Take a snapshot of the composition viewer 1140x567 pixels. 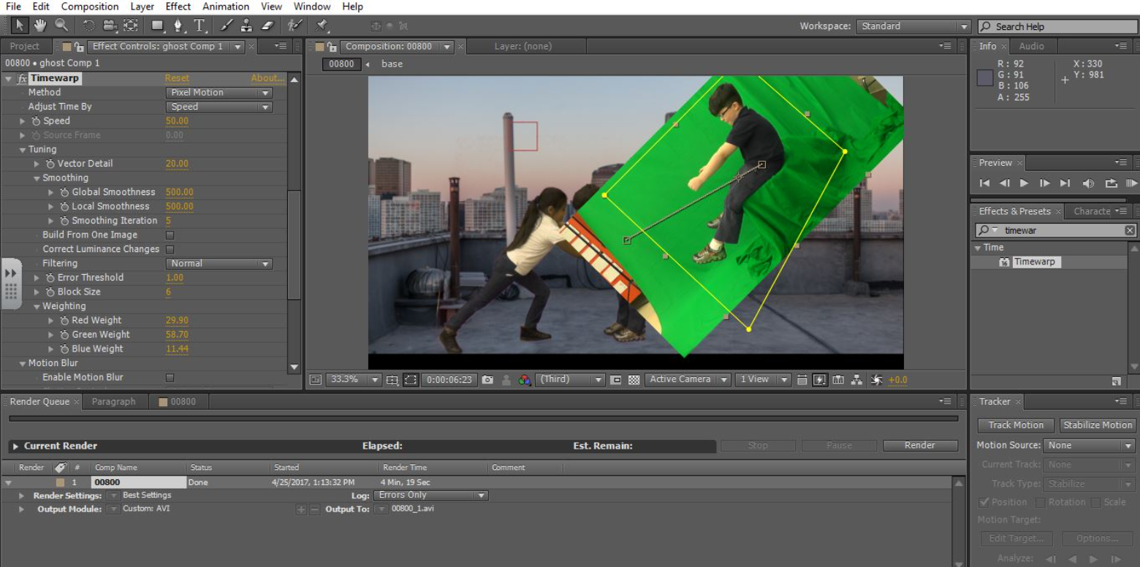[487, 379]
